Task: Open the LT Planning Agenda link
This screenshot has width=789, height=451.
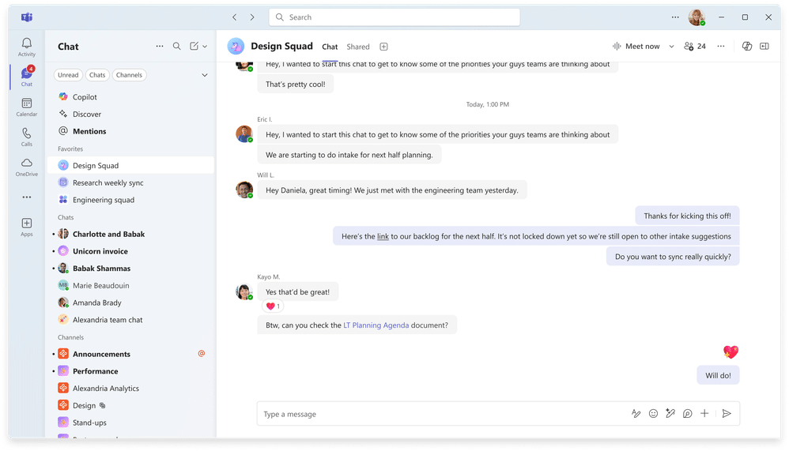Action: 376,325
